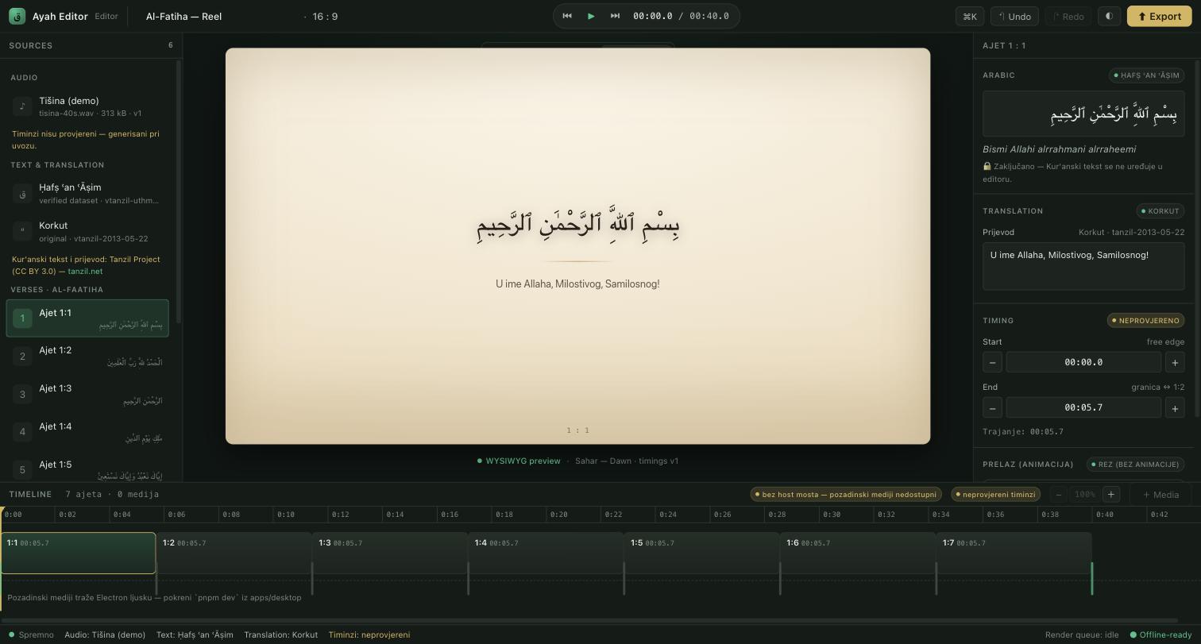Click the REZ (BEZ ANIMACIJE) transition badge

(x=1136, y=465)
